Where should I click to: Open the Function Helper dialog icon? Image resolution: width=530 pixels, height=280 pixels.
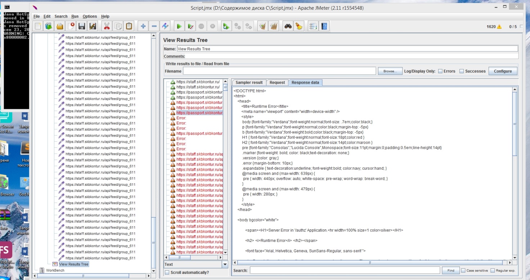[313, 26]
